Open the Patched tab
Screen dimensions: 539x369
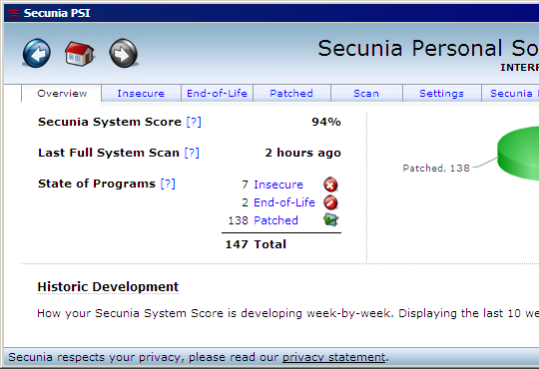[291, 93]
